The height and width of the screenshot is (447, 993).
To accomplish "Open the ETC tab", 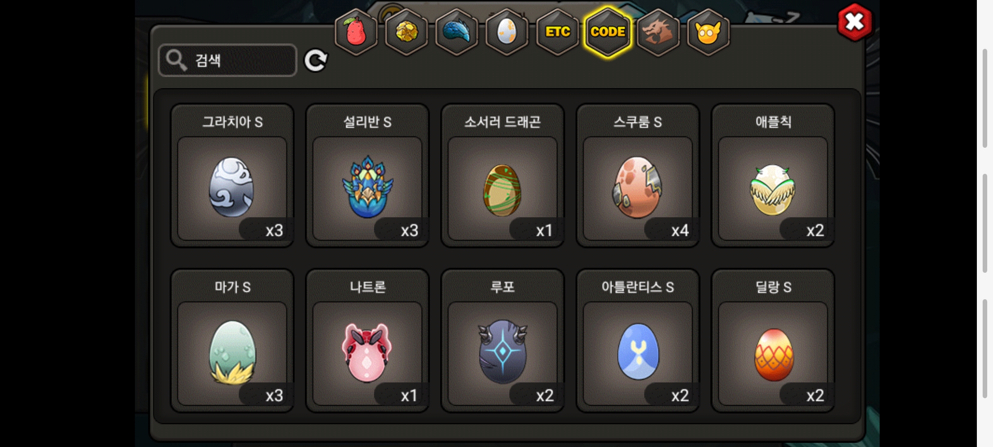I will tap(557, 32).
